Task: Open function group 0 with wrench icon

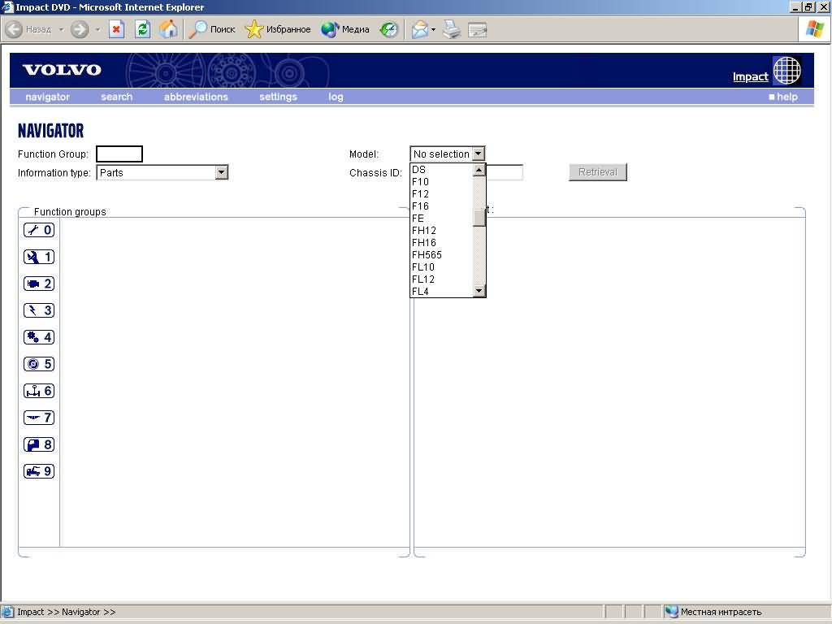Action: click(39, 230)
